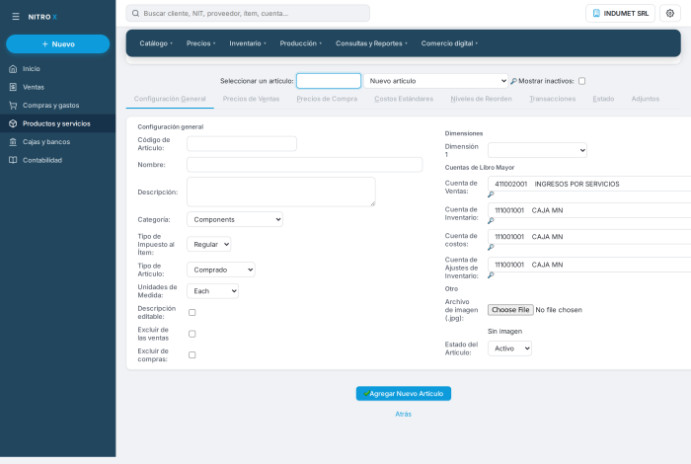
Task: Open the Producción menu
Action: (x=300, y=43)
